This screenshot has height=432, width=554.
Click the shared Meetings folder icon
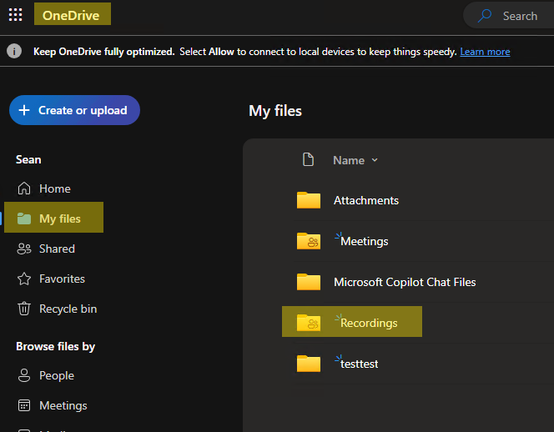click(309, 241)
